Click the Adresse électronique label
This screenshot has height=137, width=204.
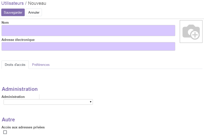(x=18, y=40)
